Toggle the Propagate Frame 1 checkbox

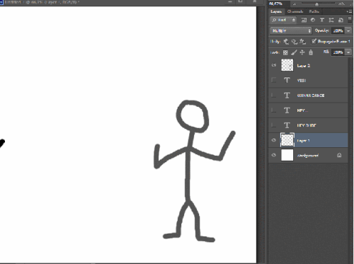(314, 42)
